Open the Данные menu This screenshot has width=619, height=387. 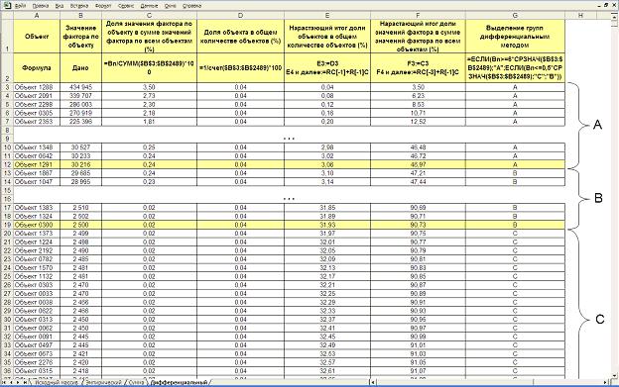[149, 6]
